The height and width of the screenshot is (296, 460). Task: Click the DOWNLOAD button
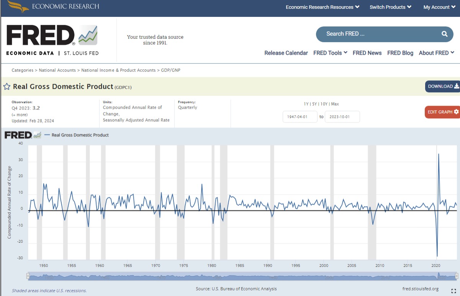click(442, 86)
